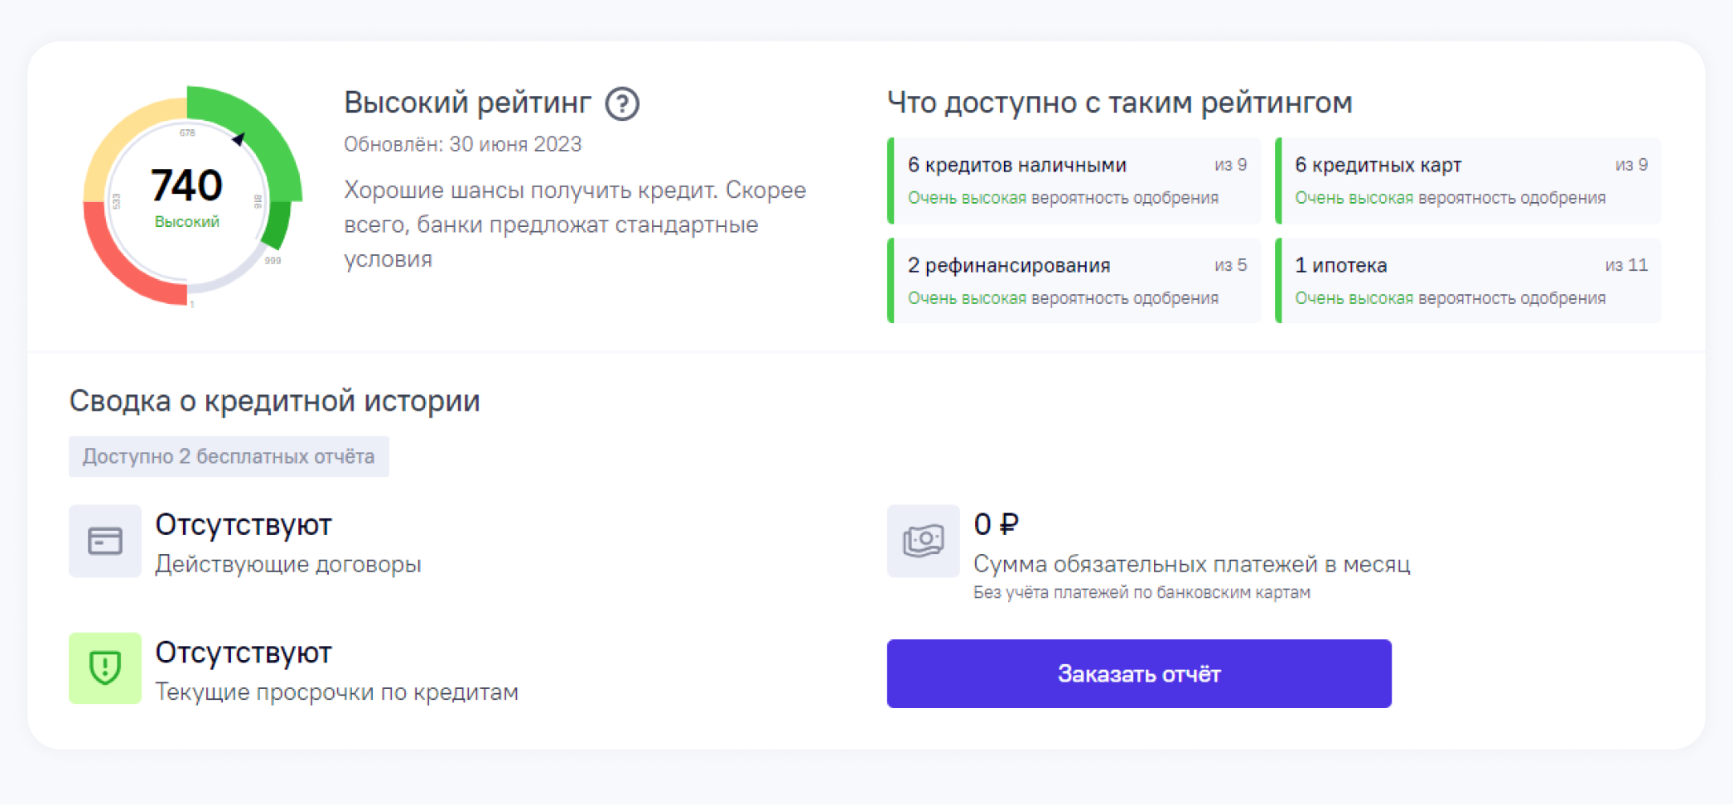Image resolution: width=1733 pixels, height=805 pixels.
Task: Click the Доступно 2 бесплатных отчёта badge
Action: (x=229, y=456)
